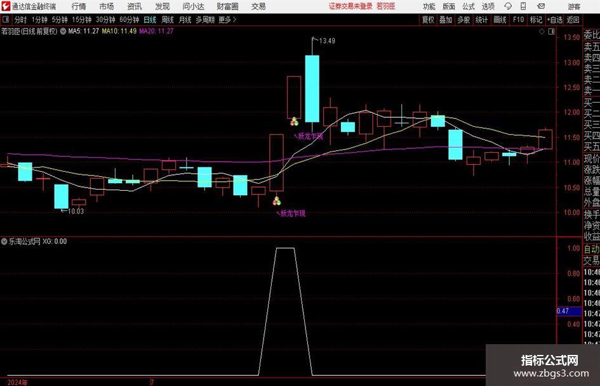Click +自选 to add to watchlist
The image size is (600, 386).
(x=554, y=20)
